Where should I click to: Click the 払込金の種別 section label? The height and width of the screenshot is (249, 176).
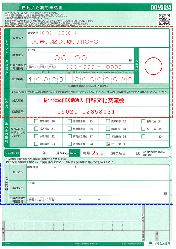click(x=6, y=132)
